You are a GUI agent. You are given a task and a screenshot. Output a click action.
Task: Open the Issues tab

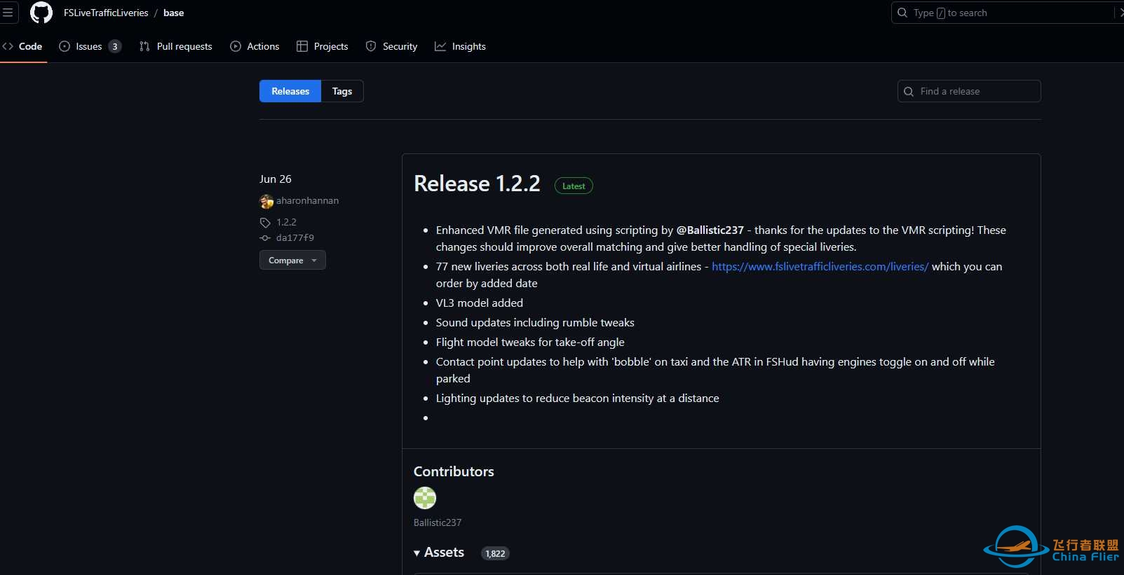90,46
